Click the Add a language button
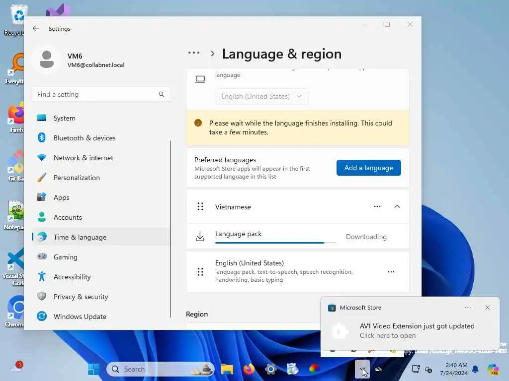 pyautogui.click(x=368, y=168)
